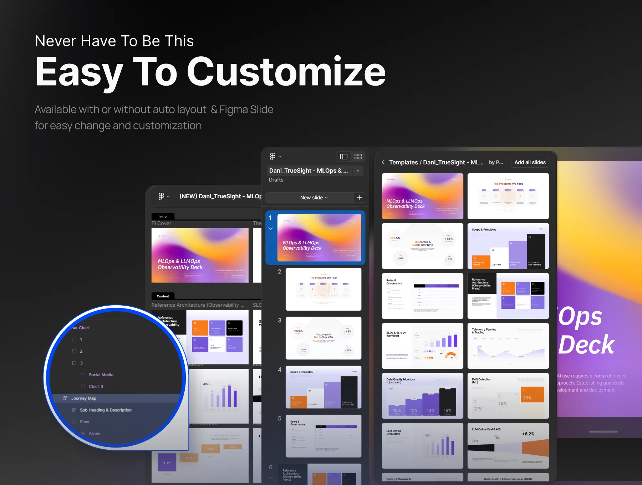Click Flow component diamond icon

point(74,422)
